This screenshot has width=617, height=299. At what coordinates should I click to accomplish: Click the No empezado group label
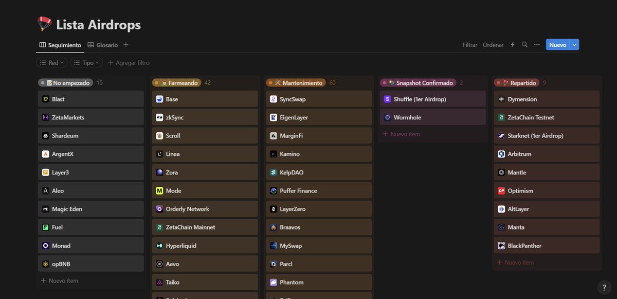click(x=66, y=82)
